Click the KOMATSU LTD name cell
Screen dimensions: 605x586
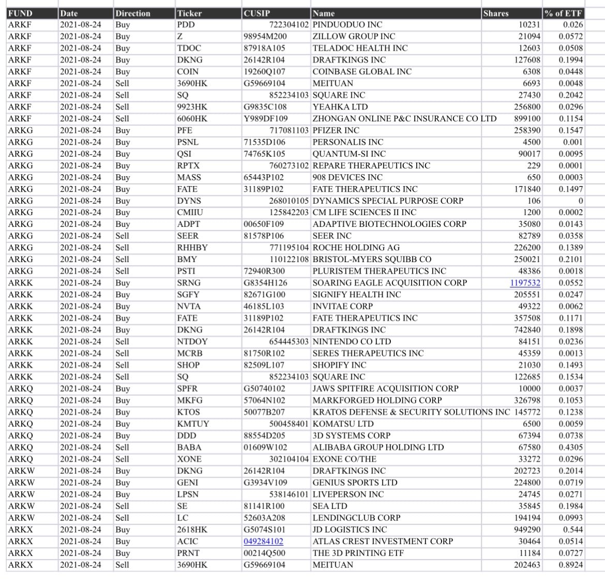pos(396,424)
